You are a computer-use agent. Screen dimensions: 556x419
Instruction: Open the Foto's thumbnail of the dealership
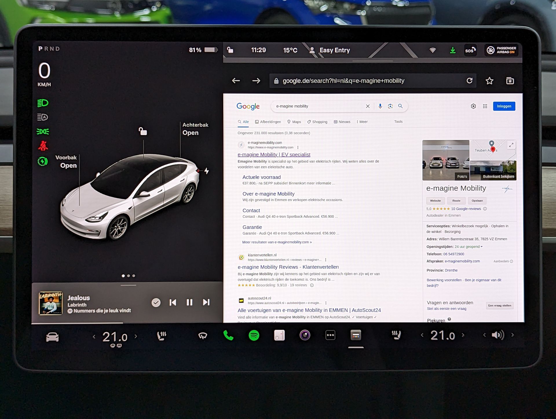[x=446, y=160]
